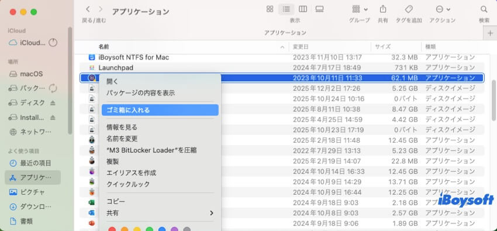This screenshot has width=497, height=231.
Task: Open 最近の項目 recents in sidebar
Action: click(x=30, y=163)
